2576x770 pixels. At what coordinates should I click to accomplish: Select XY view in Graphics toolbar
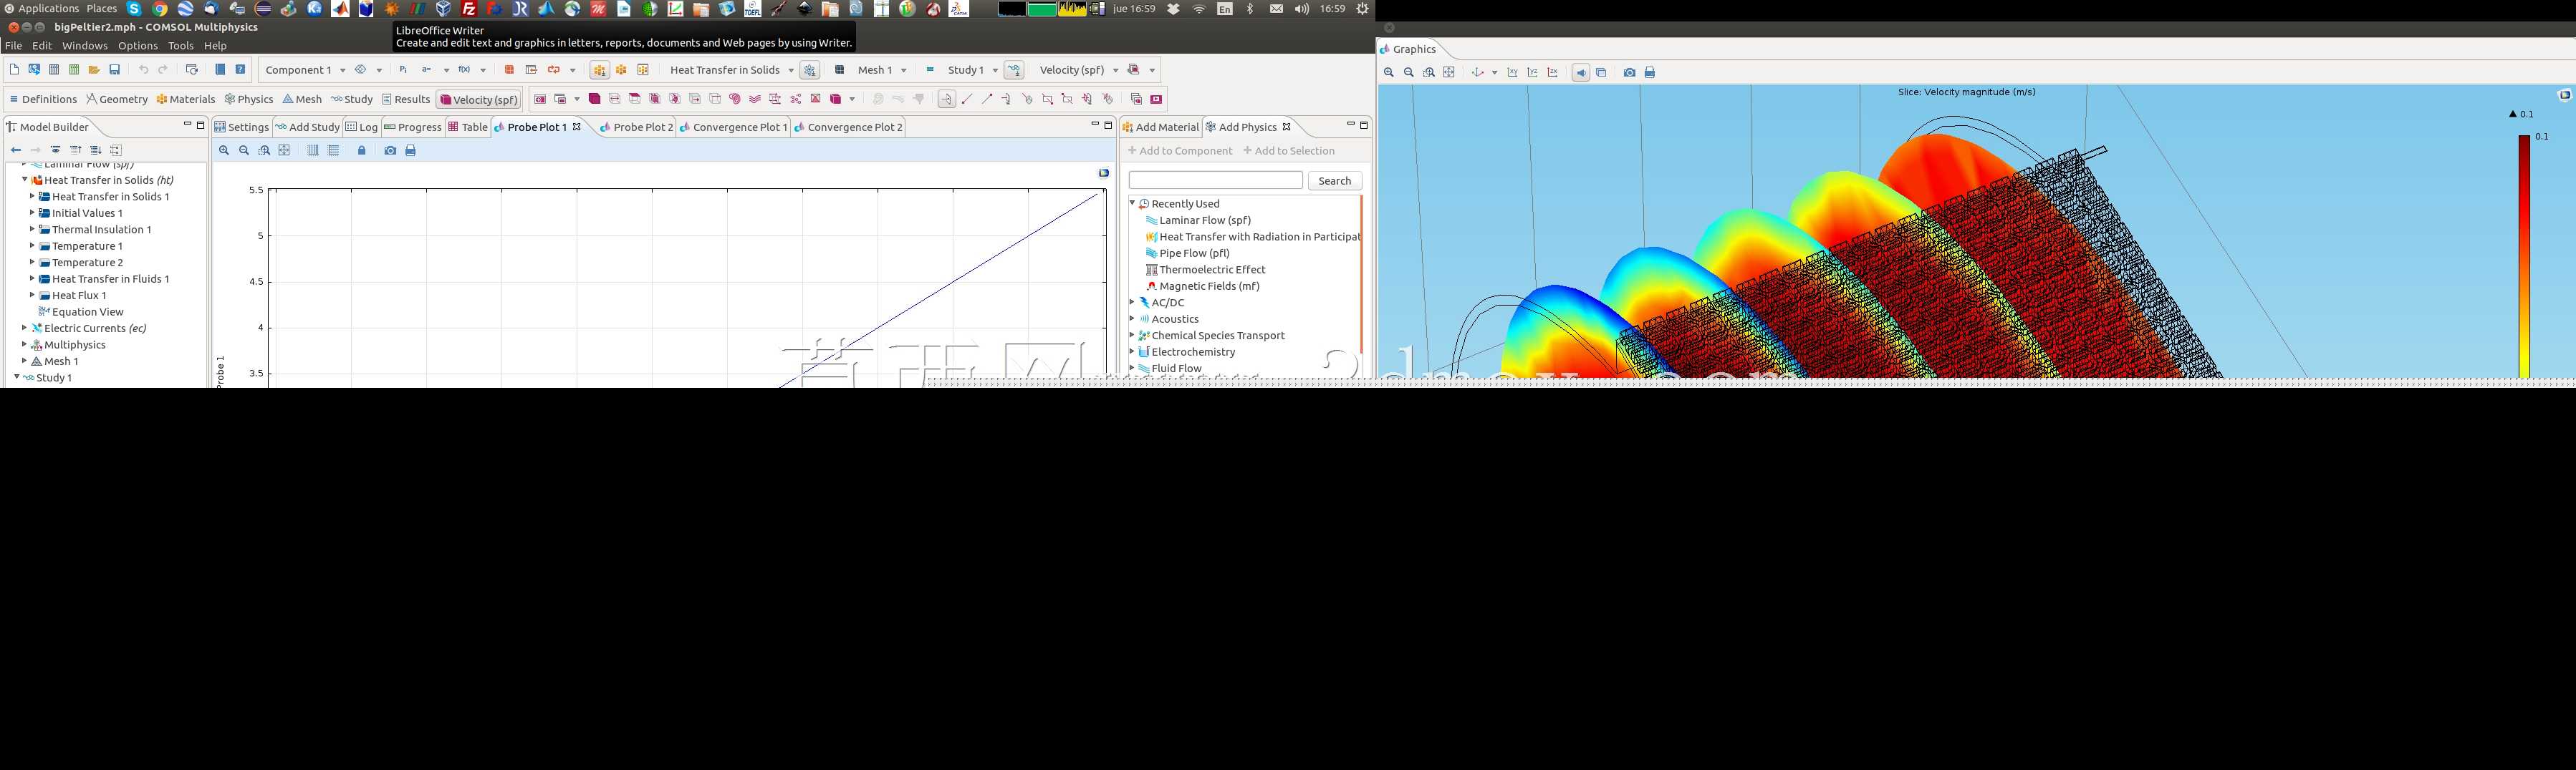click(x=1512, y=73)
